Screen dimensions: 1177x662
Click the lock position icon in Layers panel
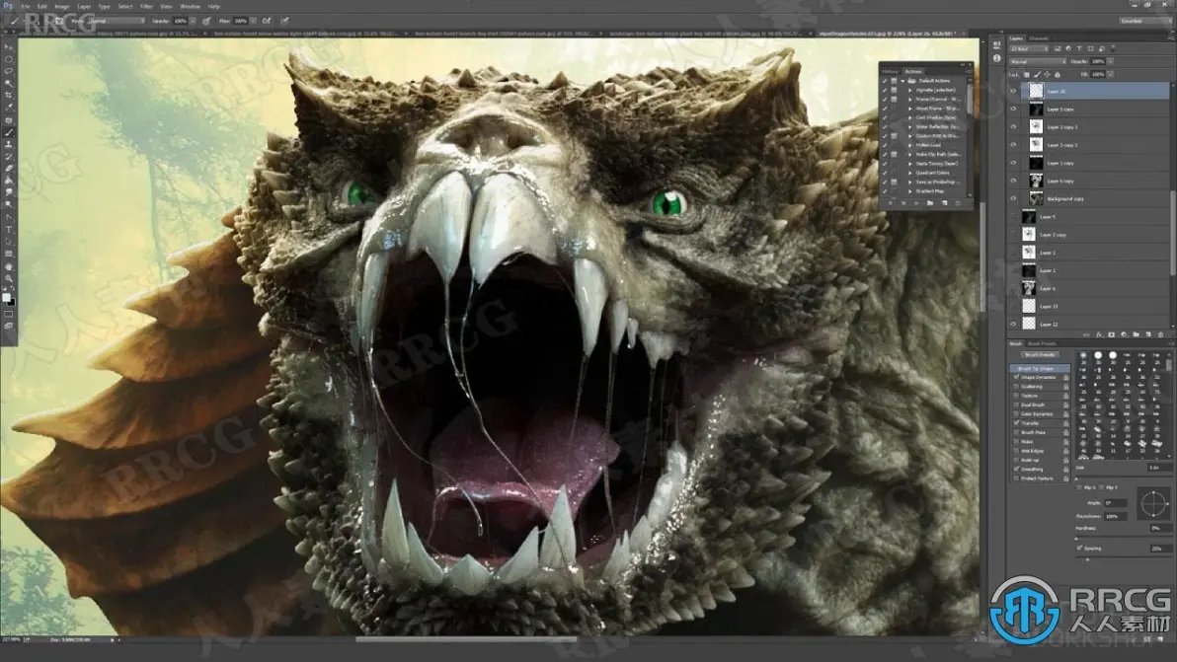[1047, 74]
